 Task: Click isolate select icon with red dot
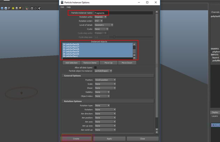(x=27, y=8)
